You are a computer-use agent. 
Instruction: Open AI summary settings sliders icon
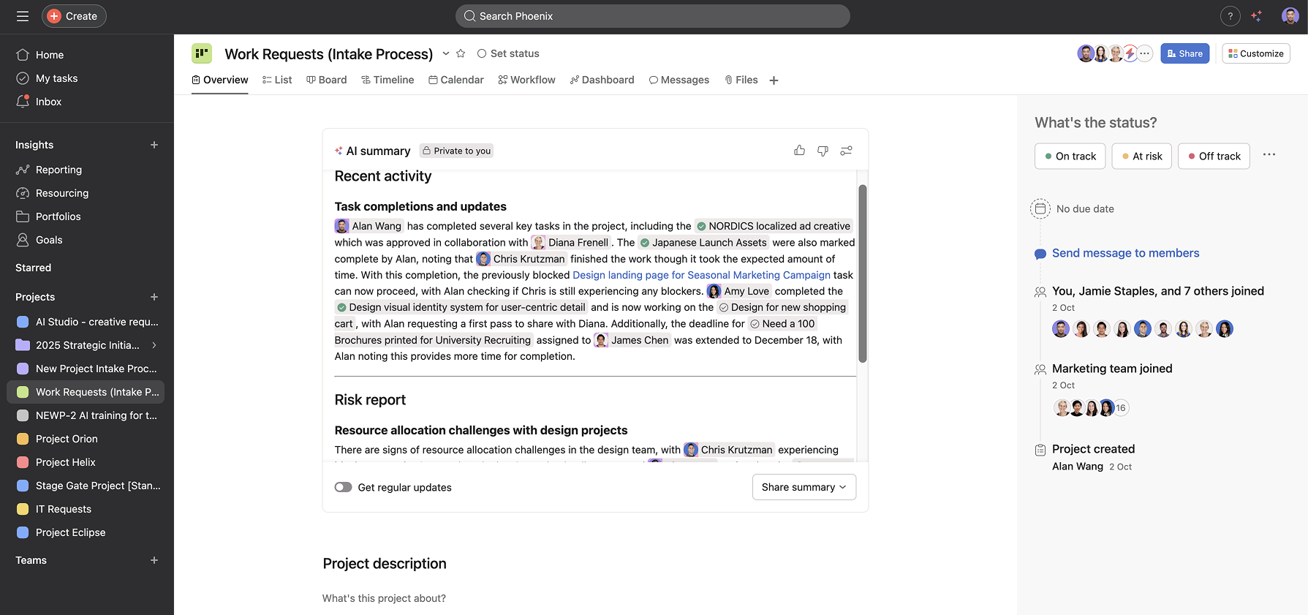(x=846, y=151)
